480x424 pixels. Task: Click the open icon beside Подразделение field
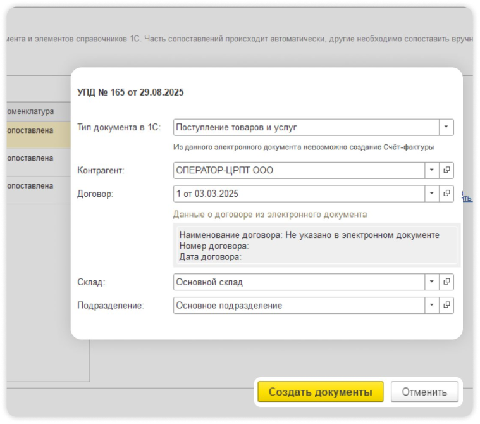pos(446,305)
